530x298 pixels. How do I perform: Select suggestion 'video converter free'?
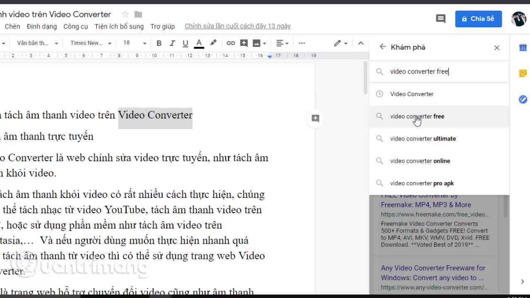439,116
